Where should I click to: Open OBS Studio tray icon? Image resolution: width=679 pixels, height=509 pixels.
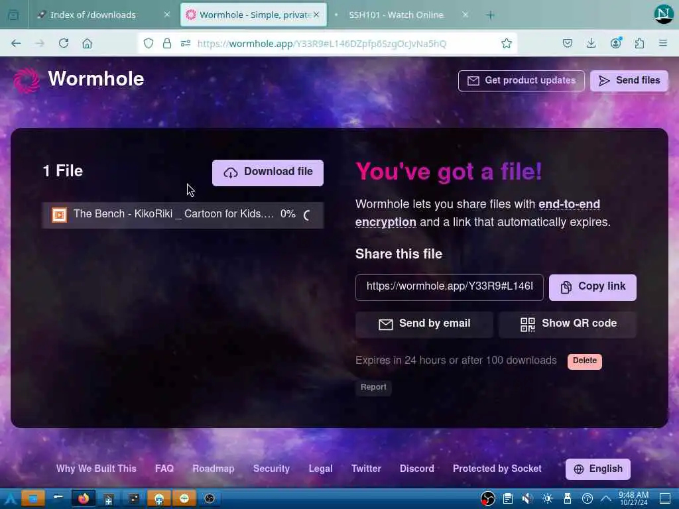coord(487,498)
